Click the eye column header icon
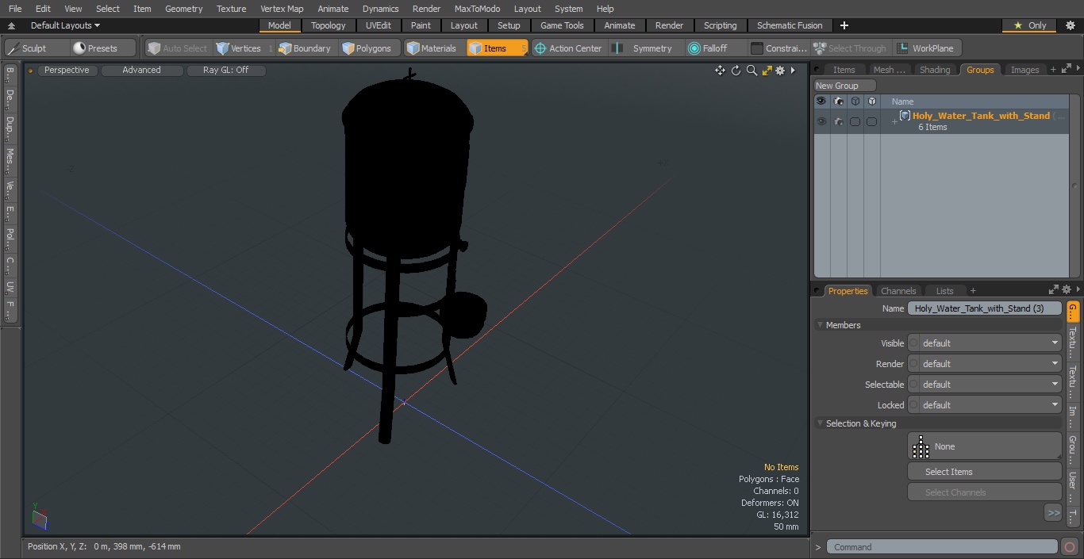 [x=821, y=101]
